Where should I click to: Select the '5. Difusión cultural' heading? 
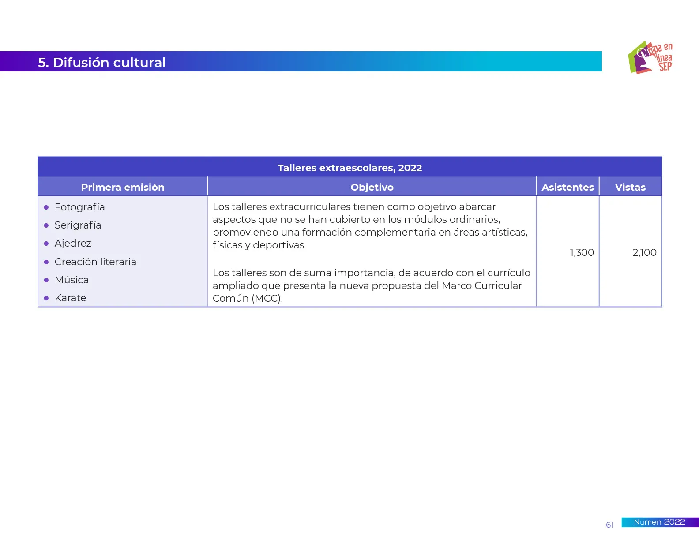pos(102,62)
